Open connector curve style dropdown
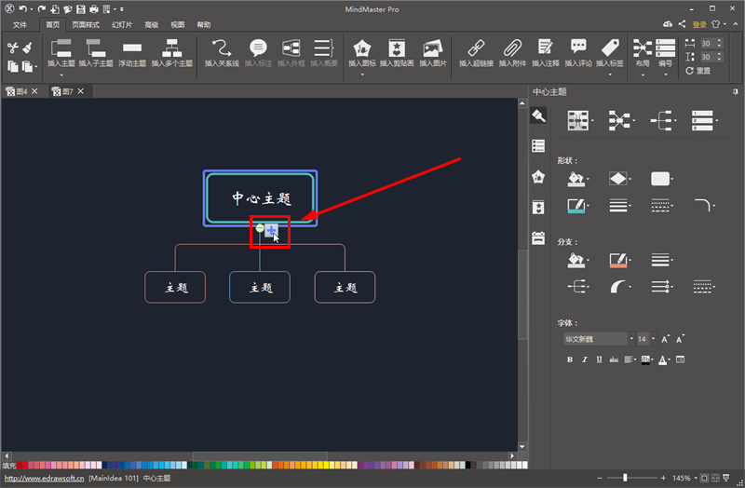This screenshot has width=745, height=488. [619, 287]
